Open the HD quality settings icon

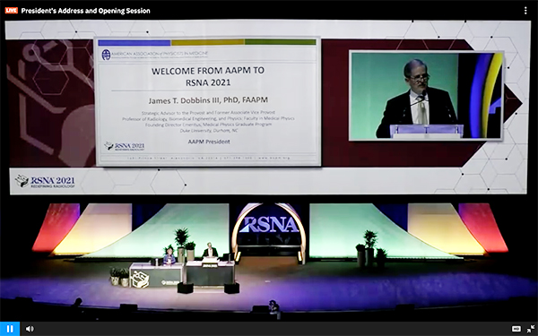click(x=516, y=329)
